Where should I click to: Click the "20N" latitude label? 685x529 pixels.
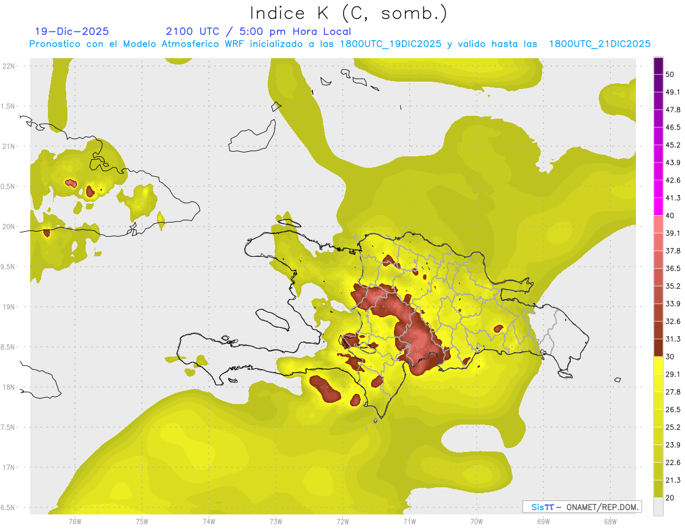9,227
